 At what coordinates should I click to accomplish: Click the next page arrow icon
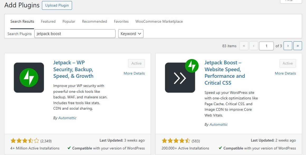288,46
